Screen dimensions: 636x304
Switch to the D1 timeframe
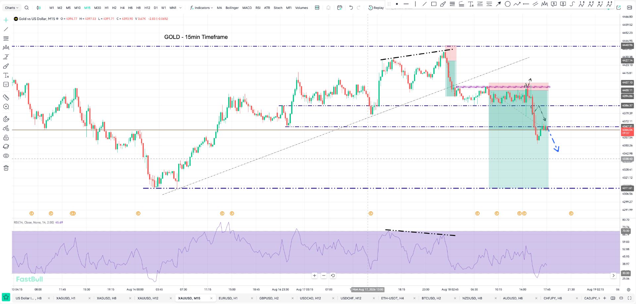point(156,8)
